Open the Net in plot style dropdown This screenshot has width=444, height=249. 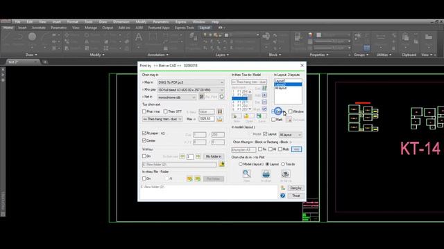pyautogui.click(x=177, y=97)
